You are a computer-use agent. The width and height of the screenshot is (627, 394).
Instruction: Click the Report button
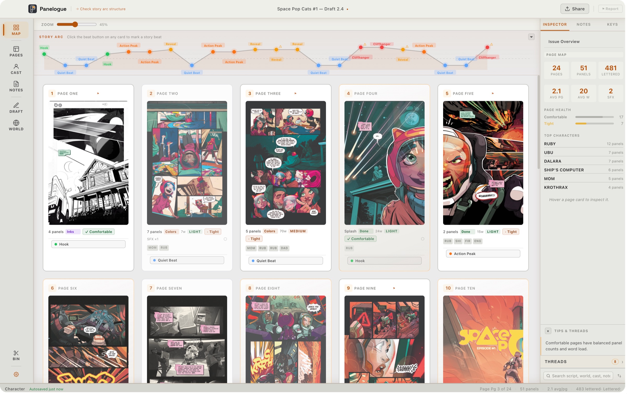612,9
